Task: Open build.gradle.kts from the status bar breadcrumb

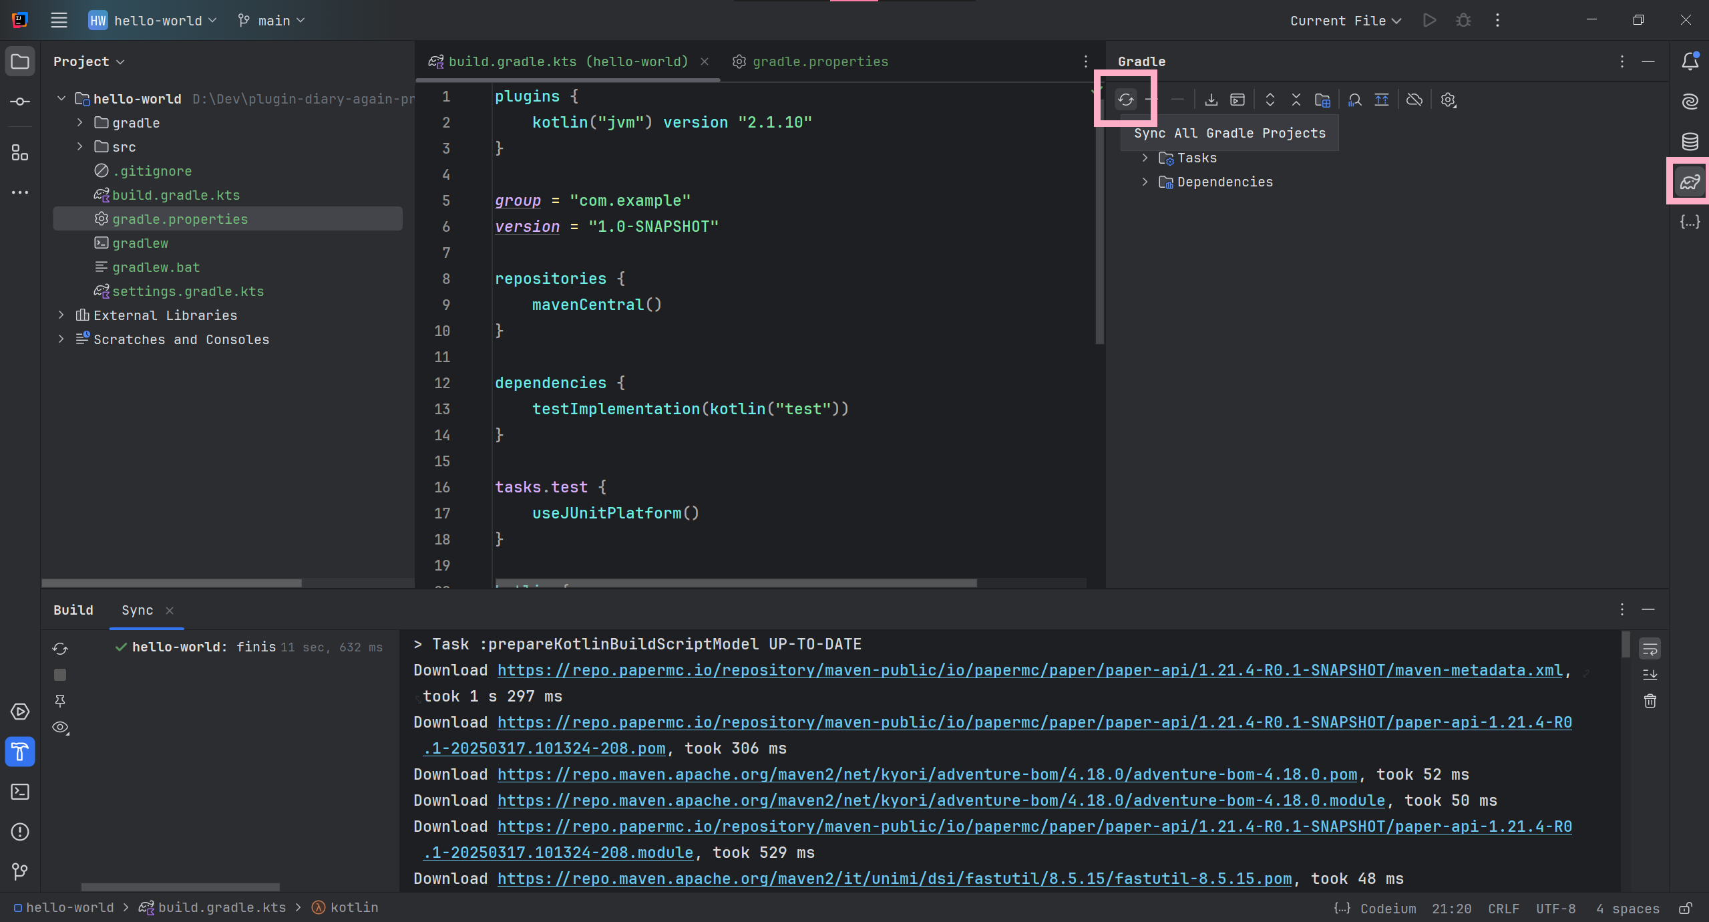Action: (222, 907)
